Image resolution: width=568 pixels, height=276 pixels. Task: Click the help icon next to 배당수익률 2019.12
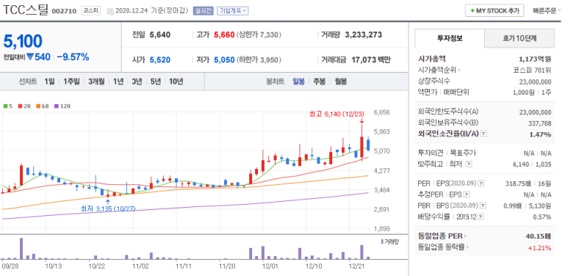(481, 217)
